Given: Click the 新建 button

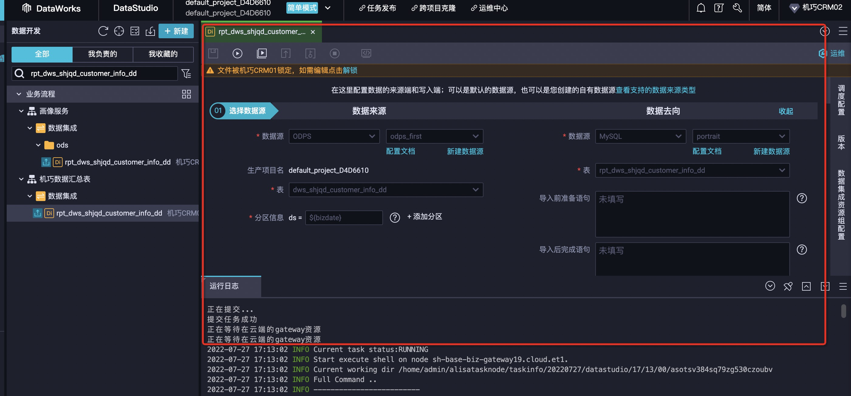Looking at the screenshot, I should [x=176, y=31].
